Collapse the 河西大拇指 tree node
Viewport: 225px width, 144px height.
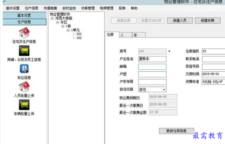52,18
